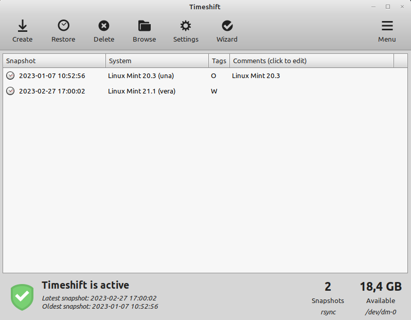This screenshot has width=411, height=320.
Task: Click the Linux Mint 21.1 (vera) system cell
Action: tap(142, 91)
